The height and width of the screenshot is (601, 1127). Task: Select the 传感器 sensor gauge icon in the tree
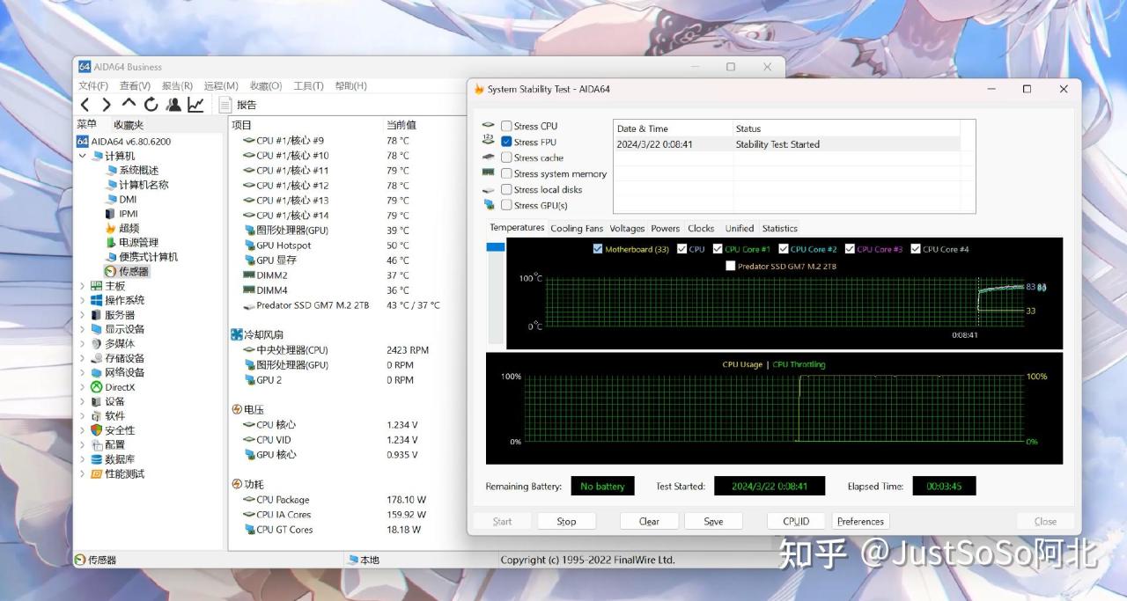pyautogui.click(x=111, y=272)
